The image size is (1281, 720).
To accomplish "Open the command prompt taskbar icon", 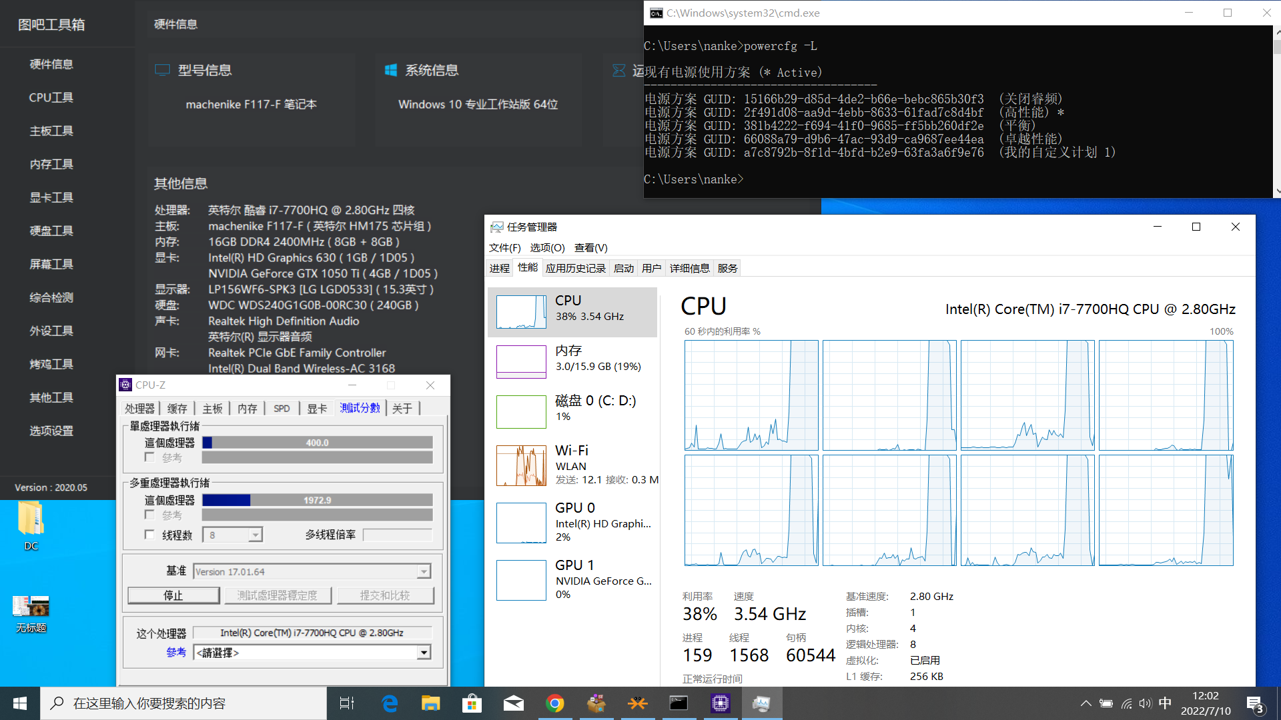I will tap(679, 703).
